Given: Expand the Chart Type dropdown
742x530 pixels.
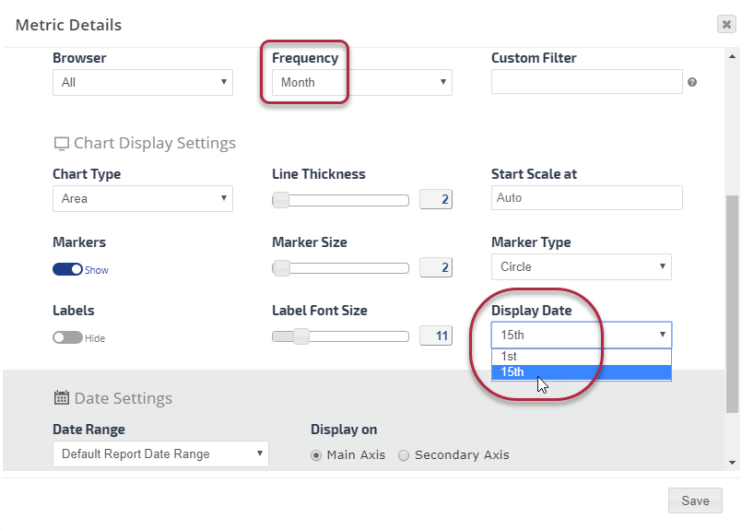Looking at the screenshot, I should click(x=143, y=198).
